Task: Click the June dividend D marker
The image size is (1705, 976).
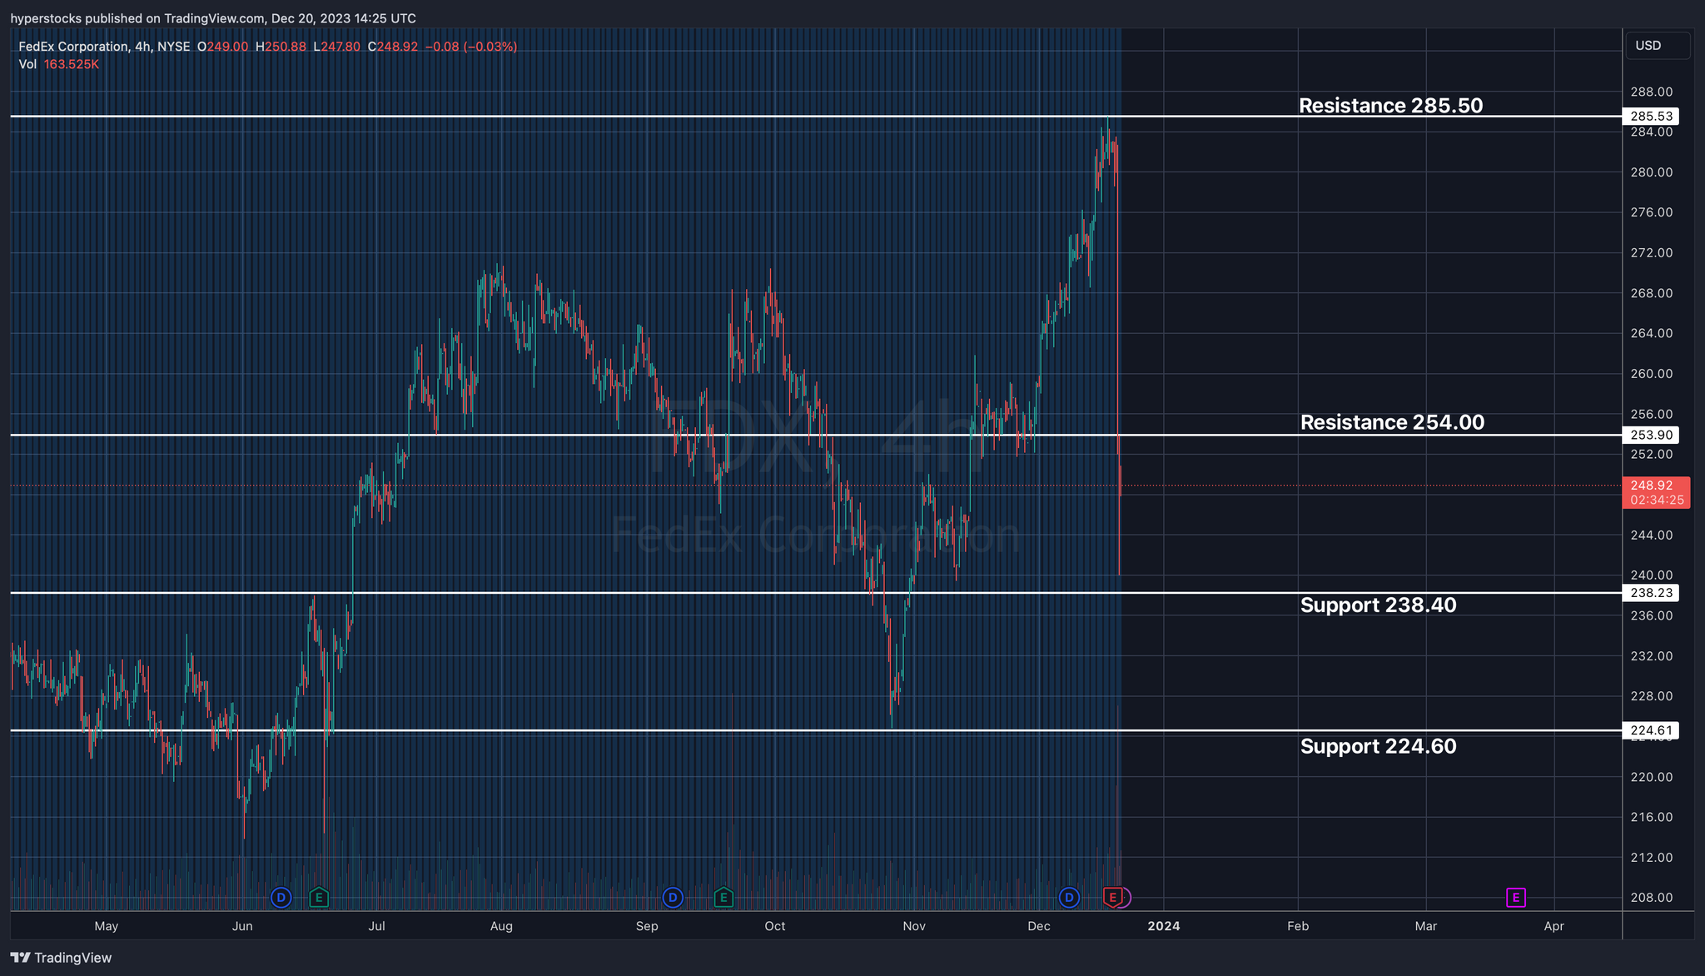Action: pos(281,898)
